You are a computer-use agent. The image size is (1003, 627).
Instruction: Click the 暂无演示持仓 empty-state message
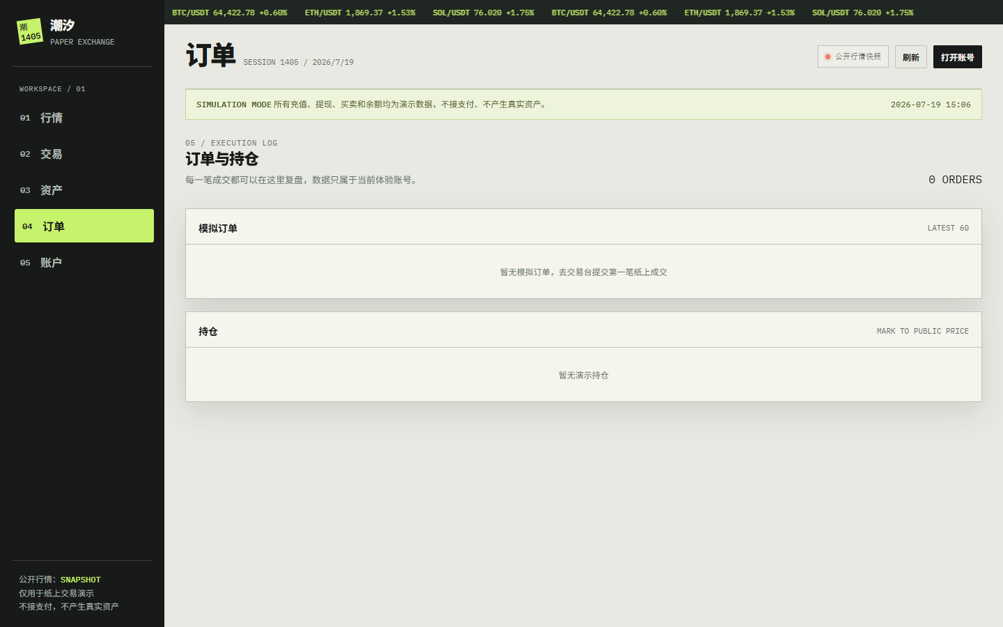(584, 375)
